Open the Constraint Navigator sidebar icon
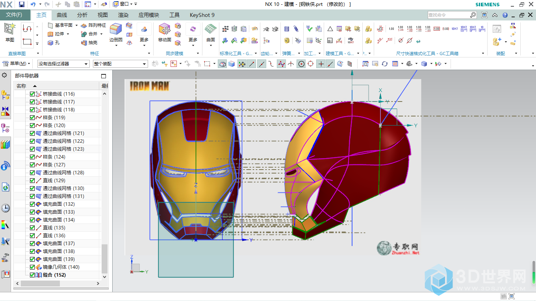This screenshot has width=536, height=301. pos(6,111)
